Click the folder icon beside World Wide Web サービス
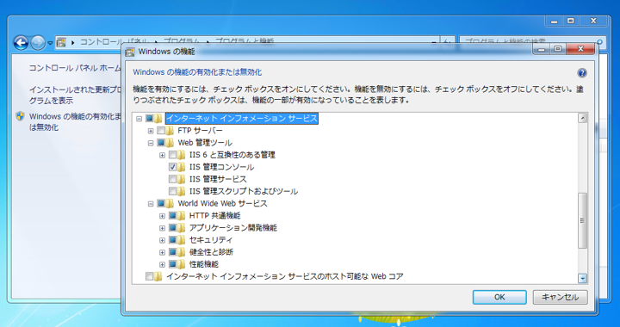This screenshot has width=620, height=327. 170,204
